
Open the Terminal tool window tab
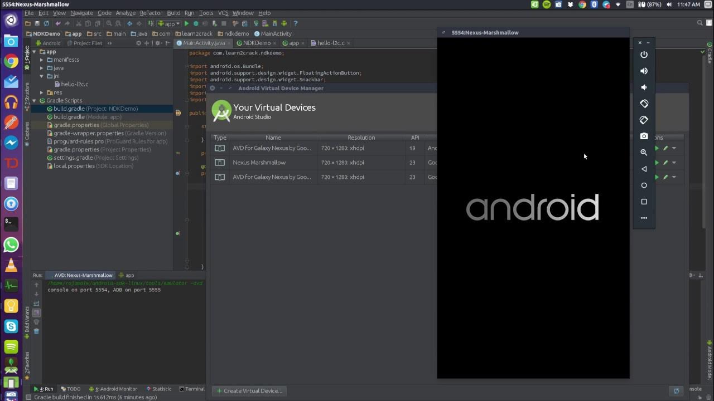click(x=191, y=389)
